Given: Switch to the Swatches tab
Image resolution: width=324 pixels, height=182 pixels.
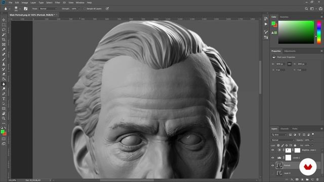Looking at the screenshot, I should point(284,17).
